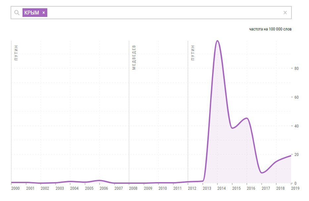309x201 pixels.
Task: Click the year label 2005
Action: 89,188
